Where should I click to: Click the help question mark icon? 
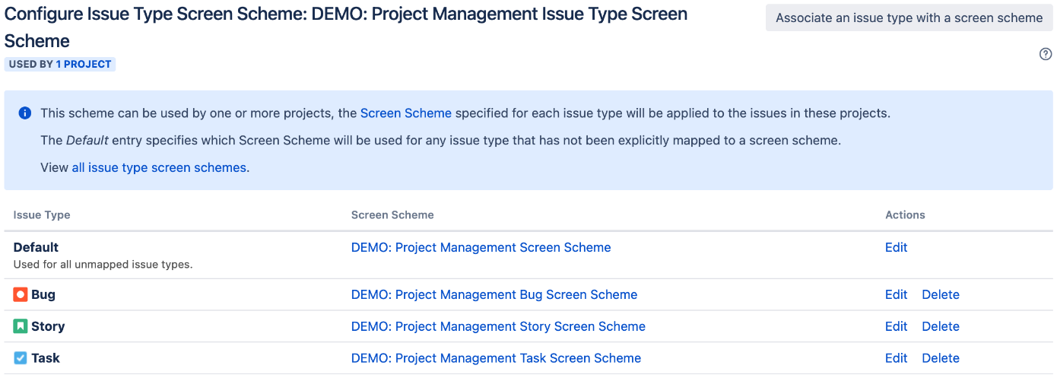[1046, 54]
